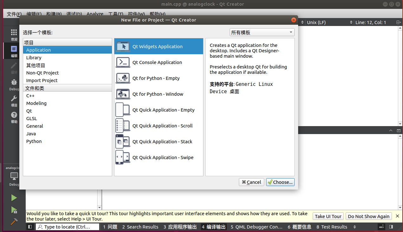Split editor icon next to Line/Col
Screen dimensions: 403x232
[399, 23]
